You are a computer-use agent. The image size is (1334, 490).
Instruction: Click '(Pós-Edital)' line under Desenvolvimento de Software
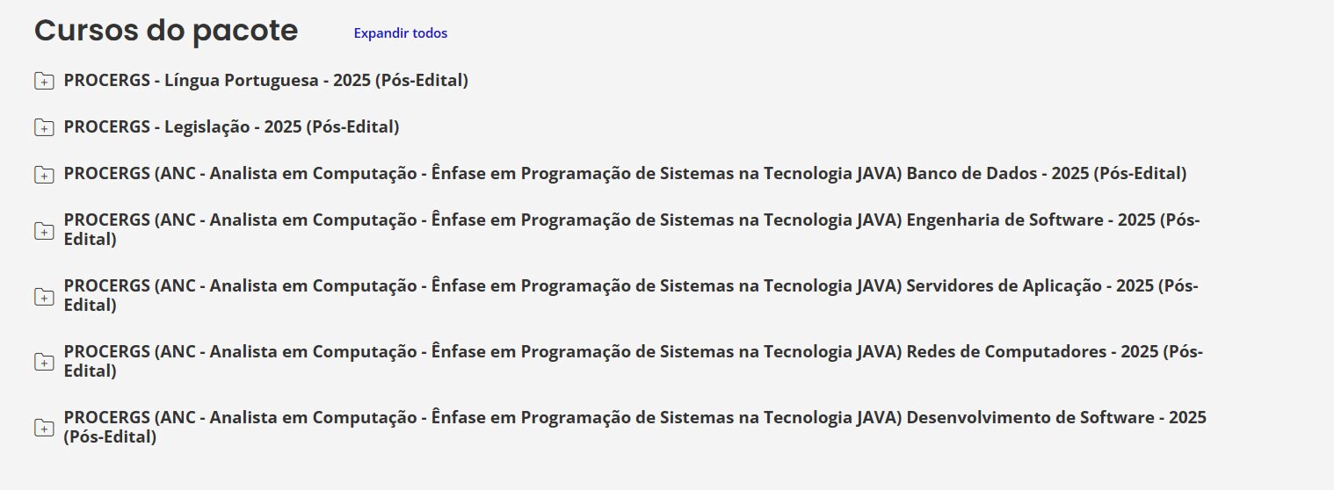pos(110,436)
